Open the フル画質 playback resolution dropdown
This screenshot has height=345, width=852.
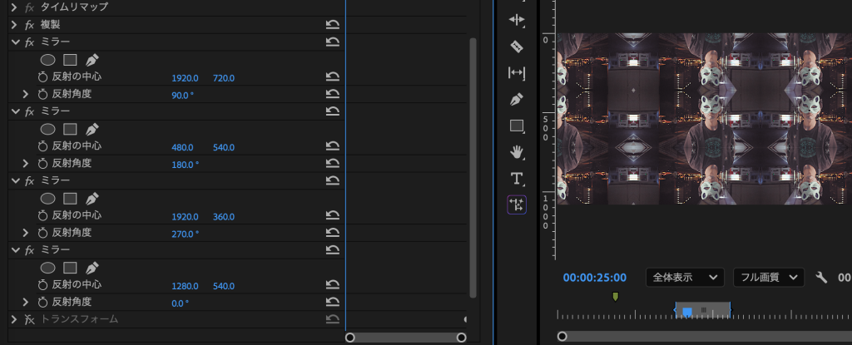click(x=768, y=278)
